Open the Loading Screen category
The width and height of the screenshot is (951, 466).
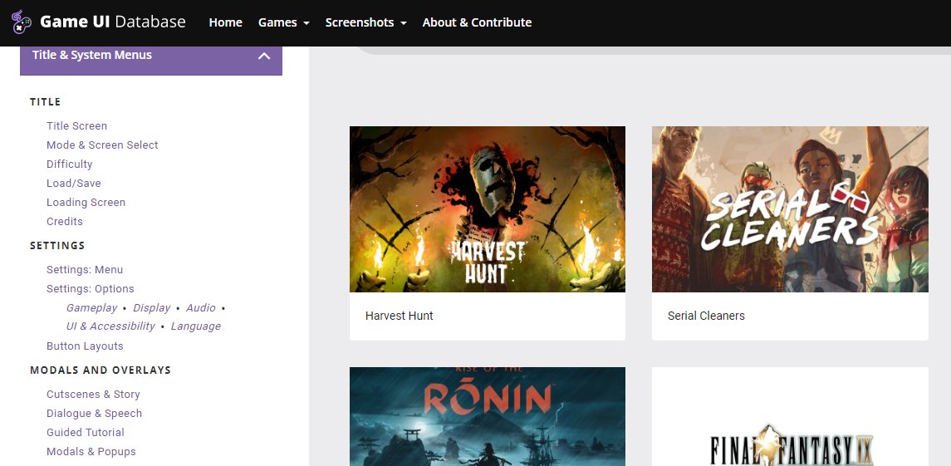[x=86, y=202]
